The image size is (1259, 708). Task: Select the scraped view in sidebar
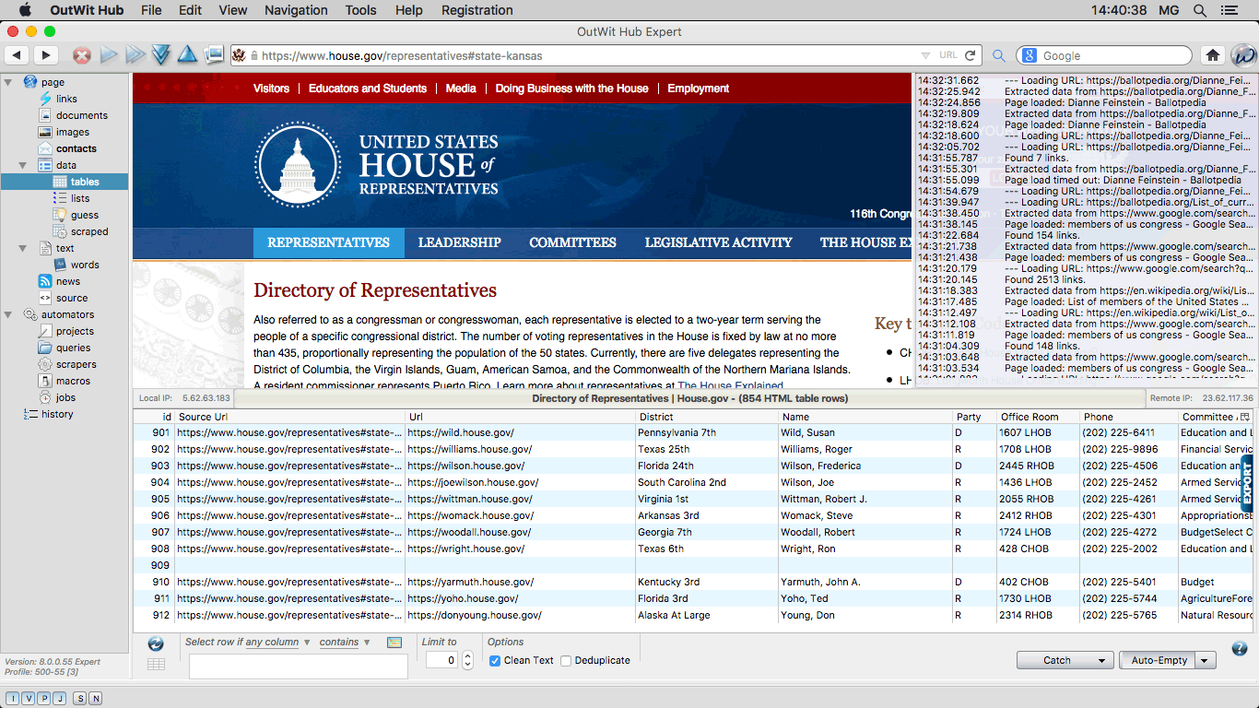(89, 231)
